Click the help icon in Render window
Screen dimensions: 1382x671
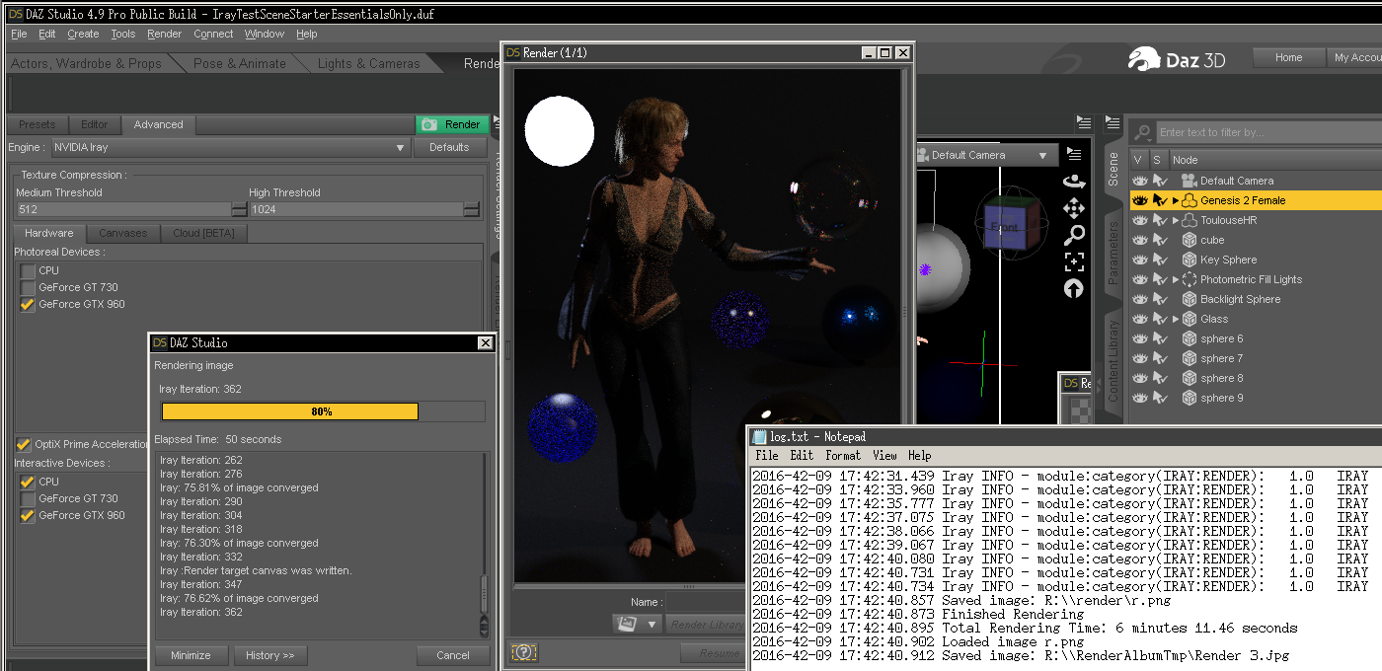[524, 652]
